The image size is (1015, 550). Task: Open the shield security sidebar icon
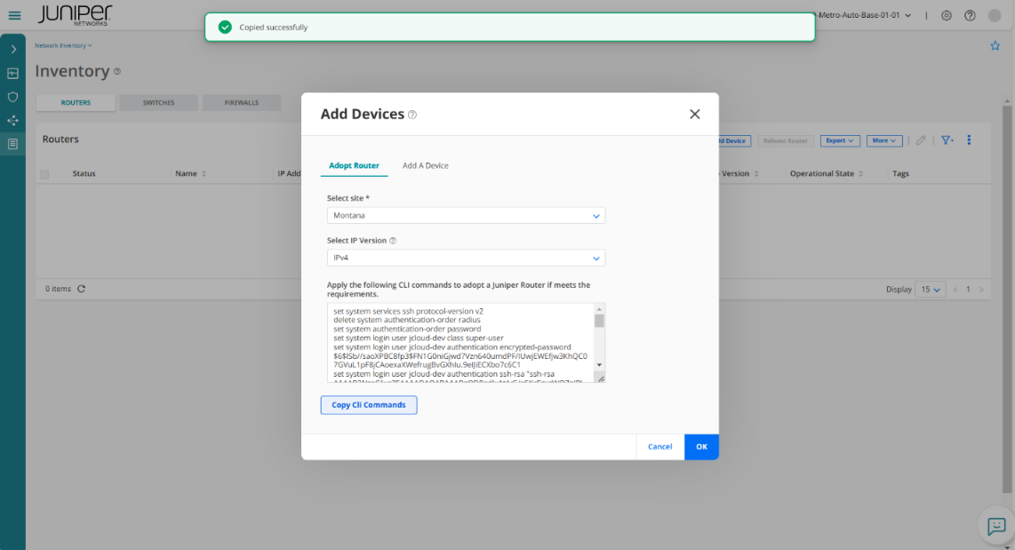[12, 97]
